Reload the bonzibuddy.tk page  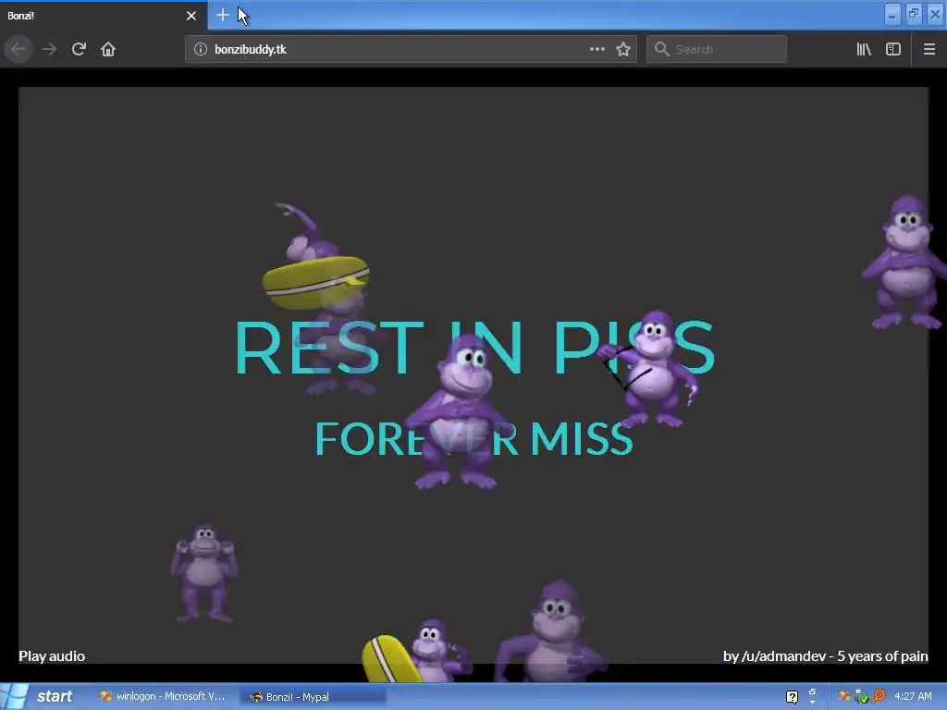[79, 50]
